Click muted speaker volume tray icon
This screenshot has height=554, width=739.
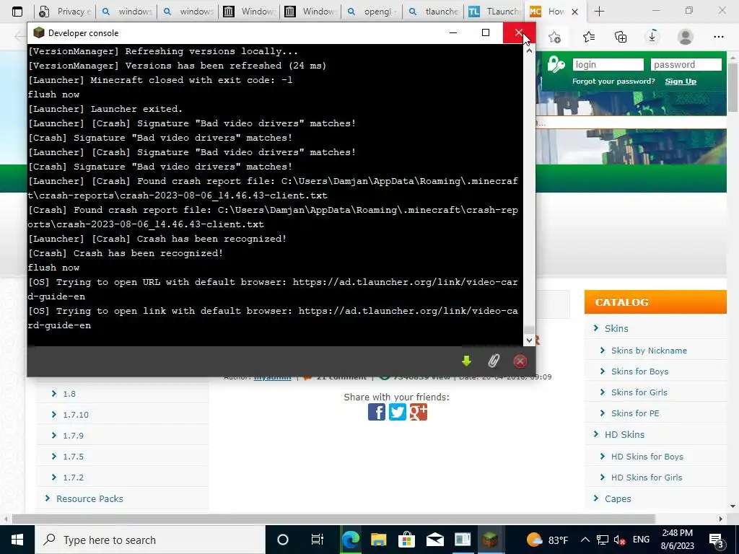pos(620,540)
